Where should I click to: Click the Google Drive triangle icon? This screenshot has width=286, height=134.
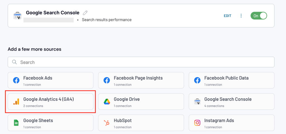107,102
